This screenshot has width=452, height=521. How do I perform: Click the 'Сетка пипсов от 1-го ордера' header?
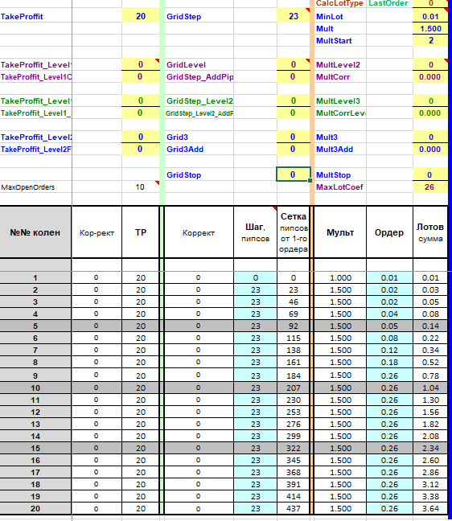[x=294, y=232]
